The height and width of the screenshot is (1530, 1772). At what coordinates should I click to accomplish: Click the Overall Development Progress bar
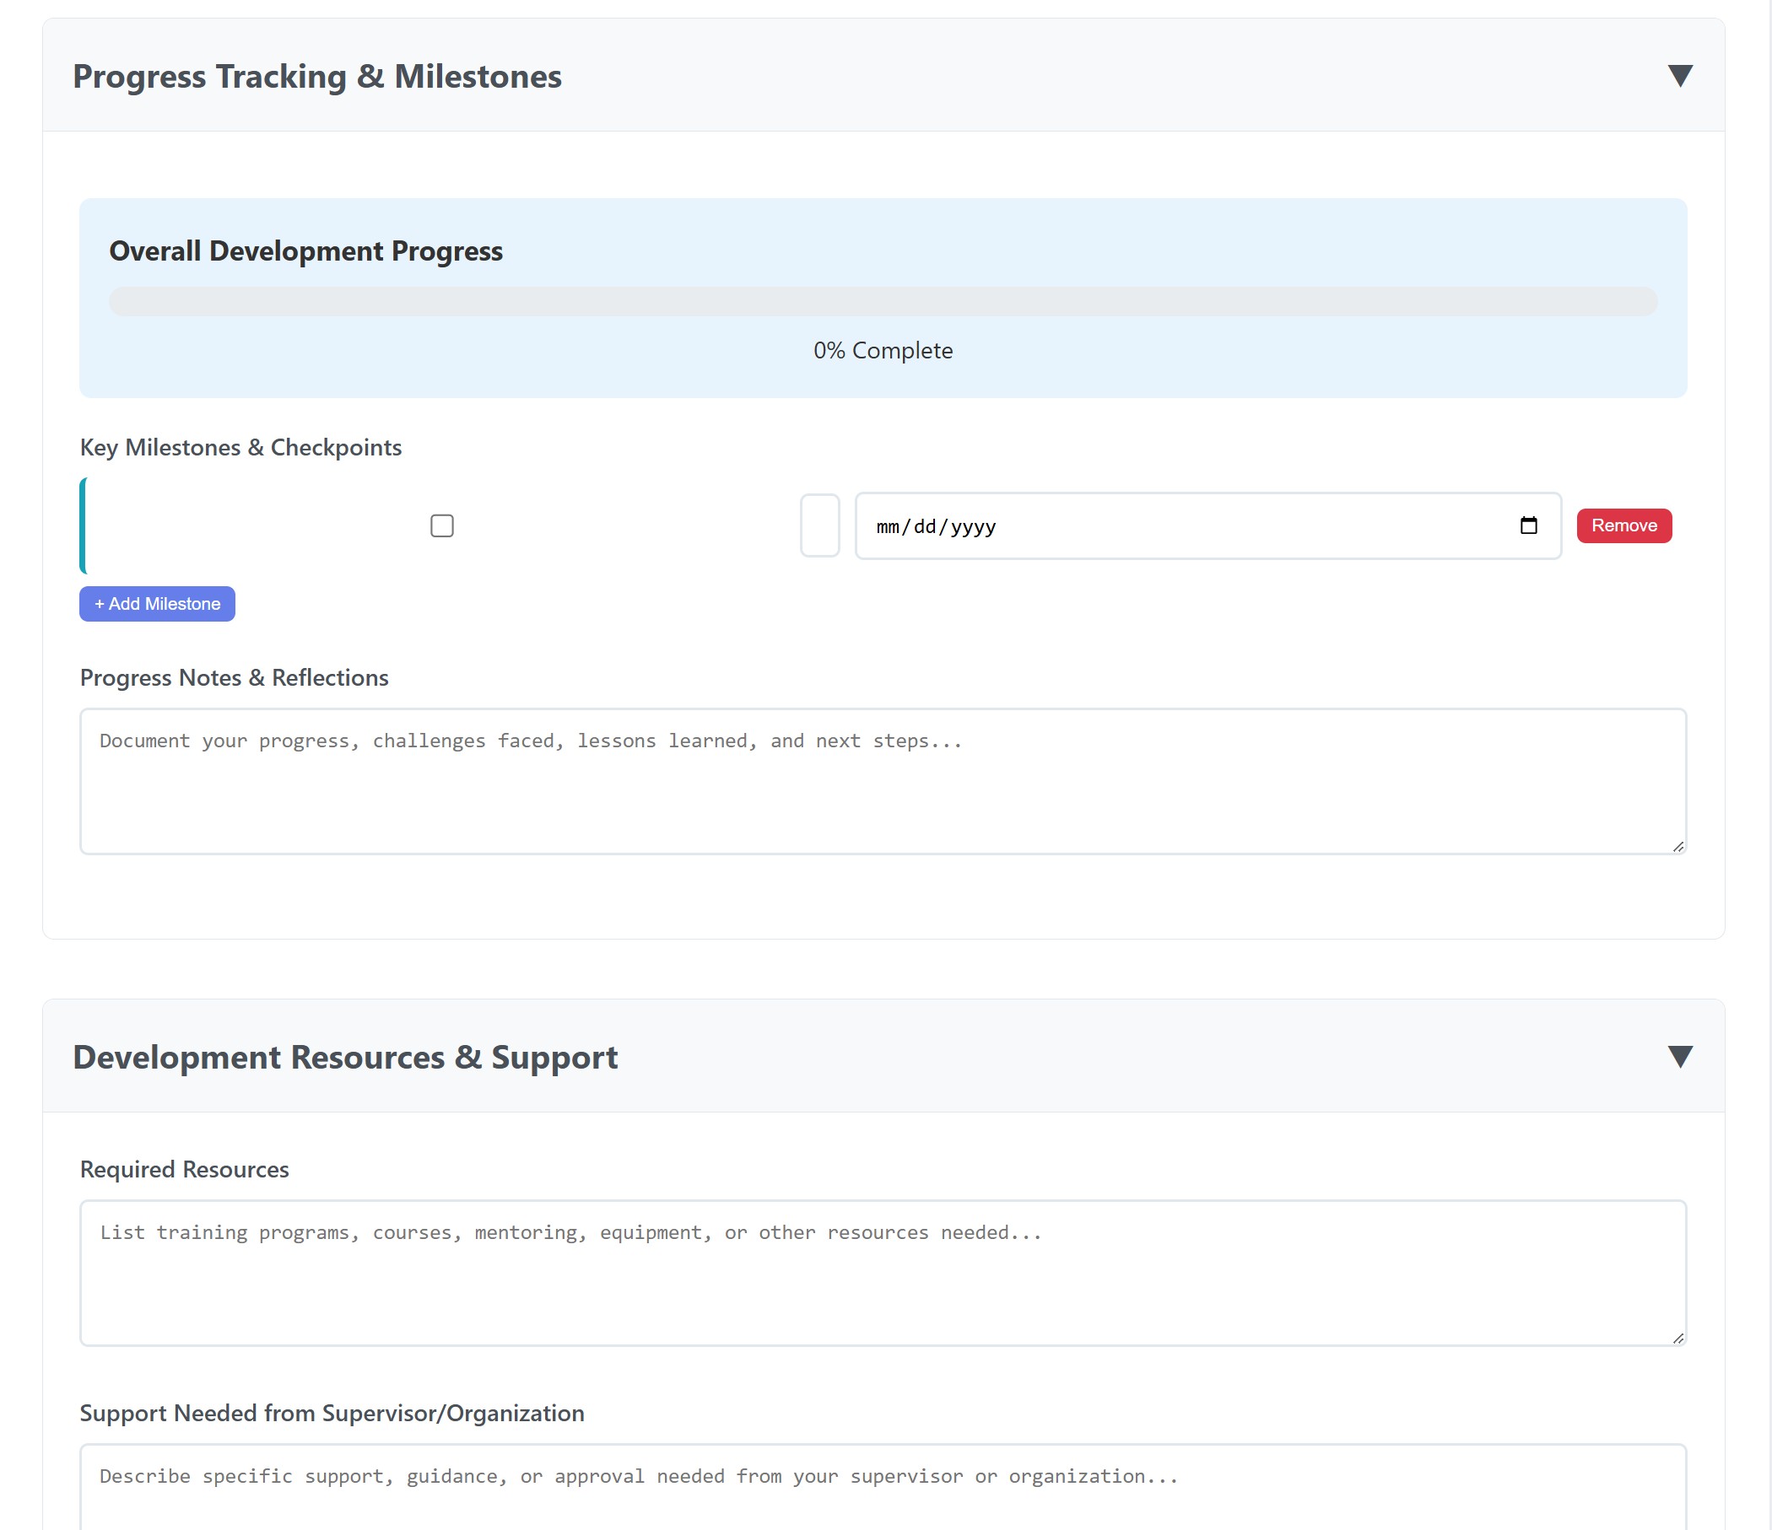pyautogui.click(x=883, y=302)
